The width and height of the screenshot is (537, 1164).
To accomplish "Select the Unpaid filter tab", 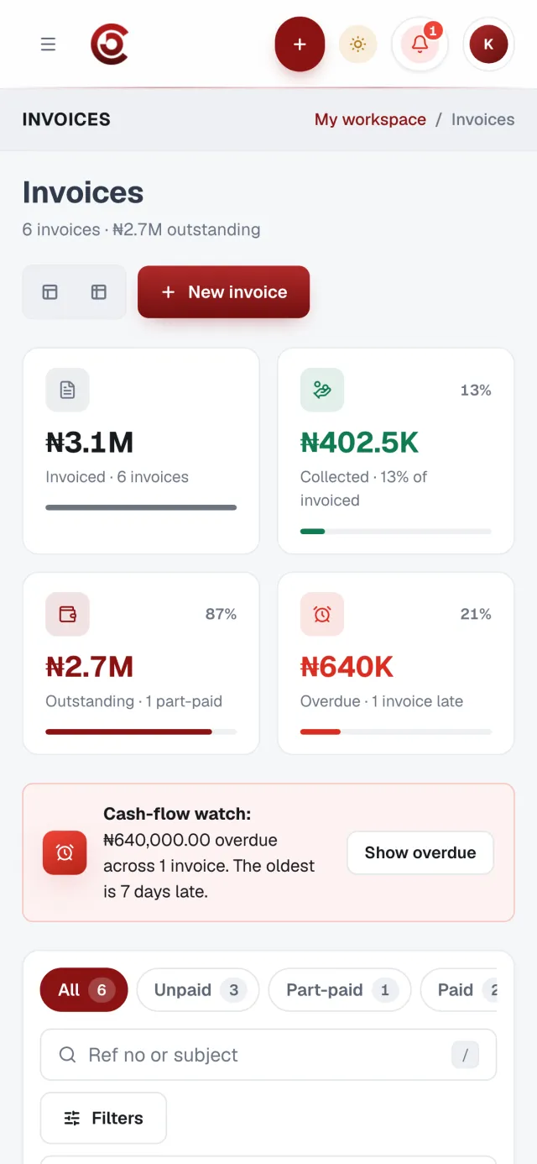I will [x=198, y=990].
